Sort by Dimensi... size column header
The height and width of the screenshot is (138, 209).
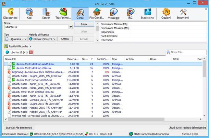pyautogui.click(x=73, y=59)
